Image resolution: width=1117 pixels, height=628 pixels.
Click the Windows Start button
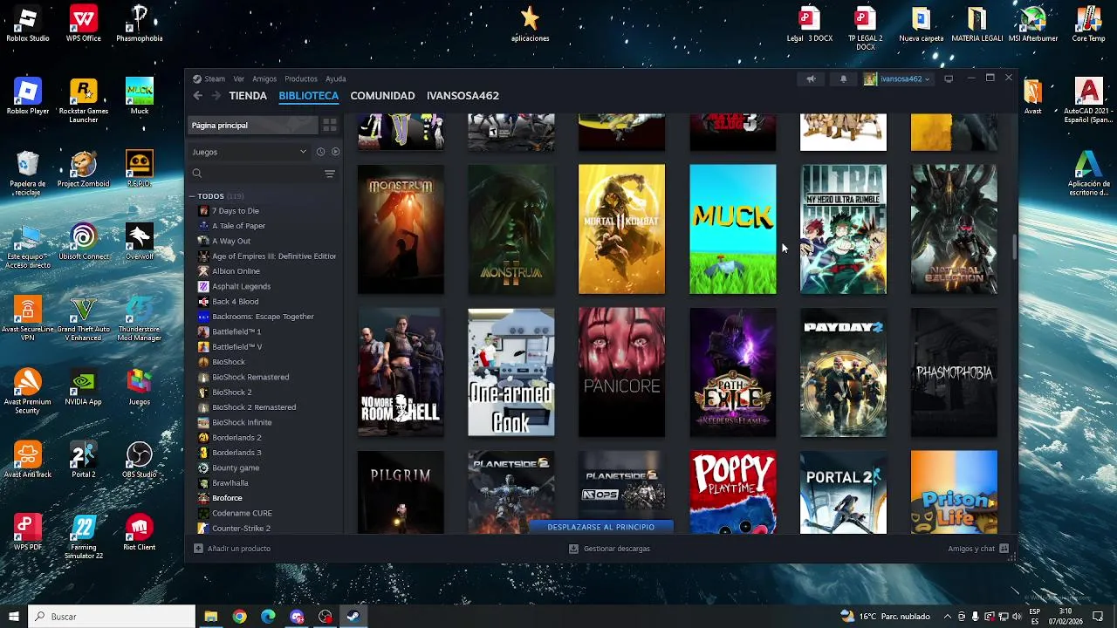click(x=13, y=617)
